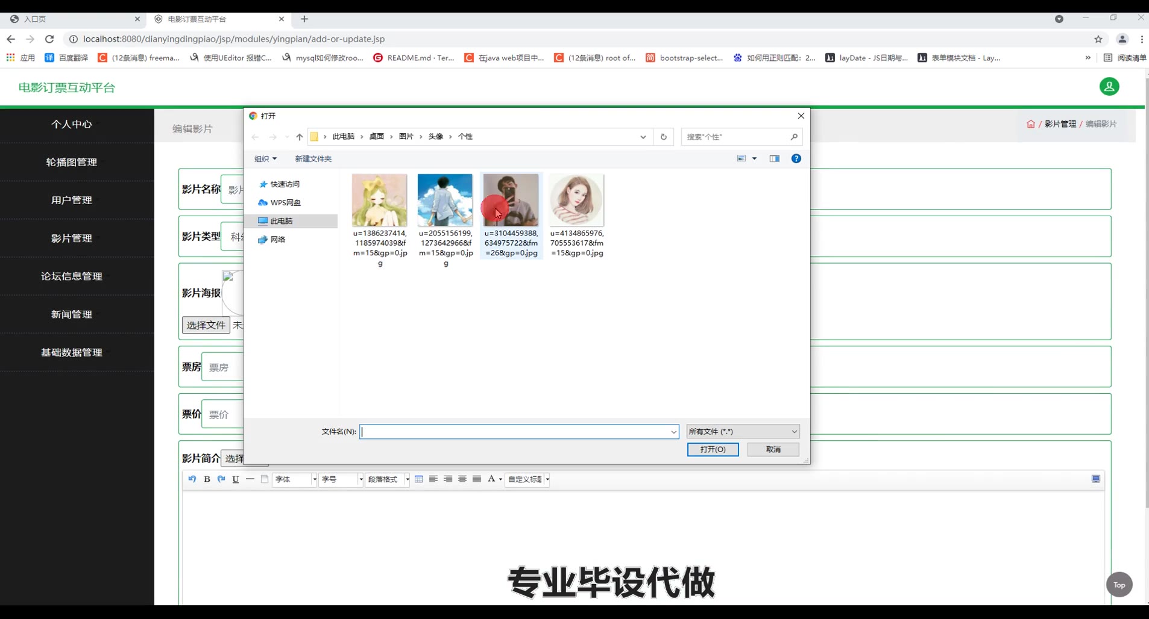Toggle the preview pane icon

coord(775,159)
